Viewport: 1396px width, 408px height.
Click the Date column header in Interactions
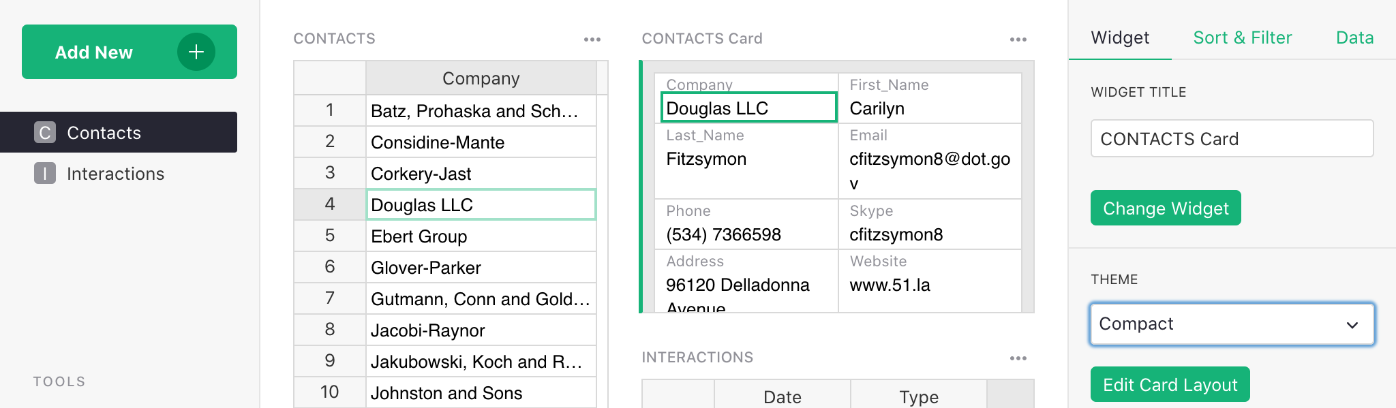pos(782,396)
